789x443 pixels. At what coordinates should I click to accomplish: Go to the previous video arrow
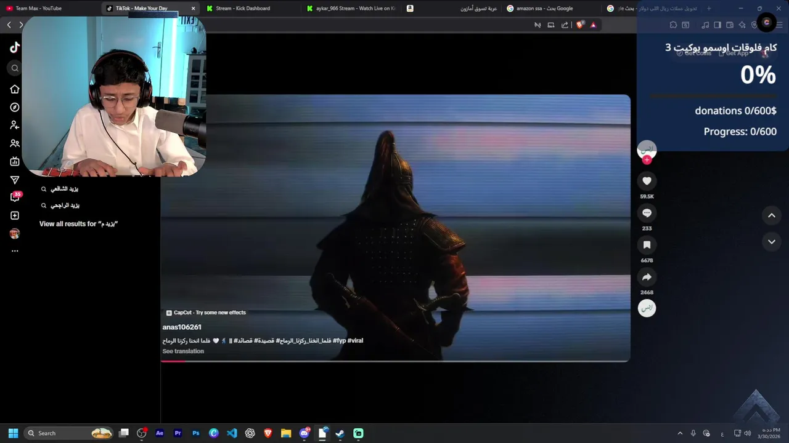pos(771,215)
